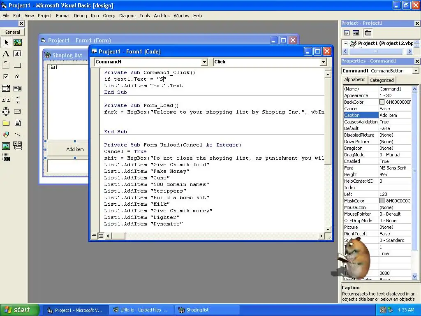The image size is (421, 316).
Task: Open the File menu
Action: (x=6, y=16)
